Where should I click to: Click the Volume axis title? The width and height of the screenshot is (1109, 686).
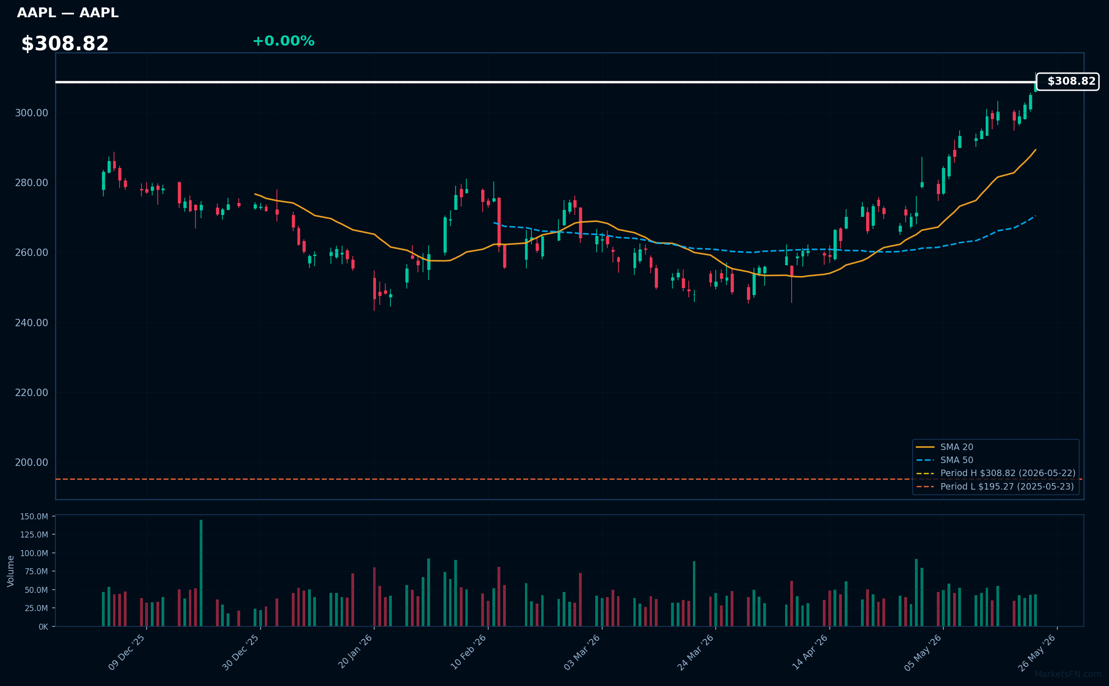pos(11,571)
